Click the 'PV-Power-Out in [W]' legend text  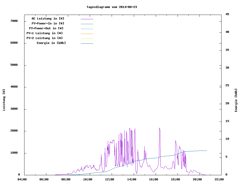point(46,28)
